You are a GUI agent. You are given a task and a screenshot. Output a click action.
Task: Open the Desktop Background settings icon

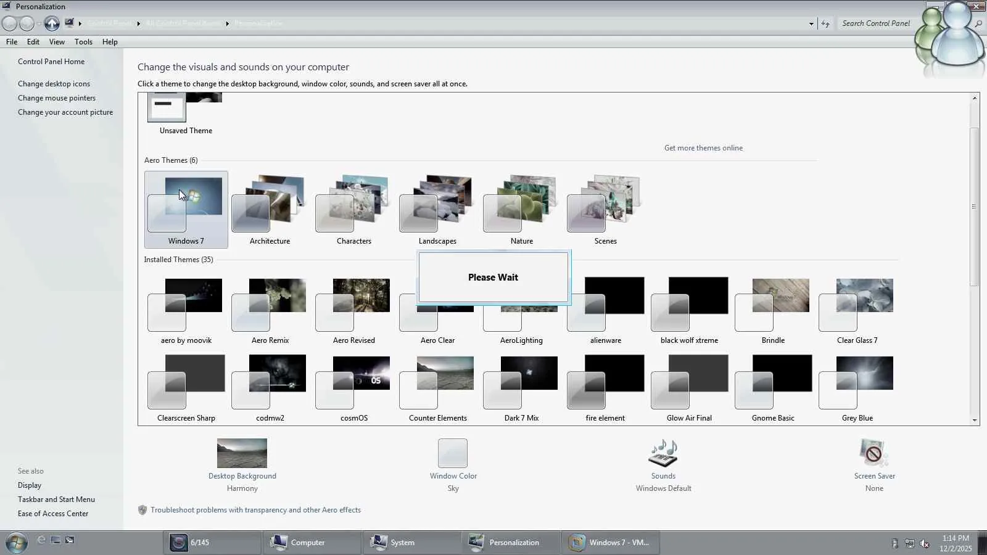coord(242,453)
